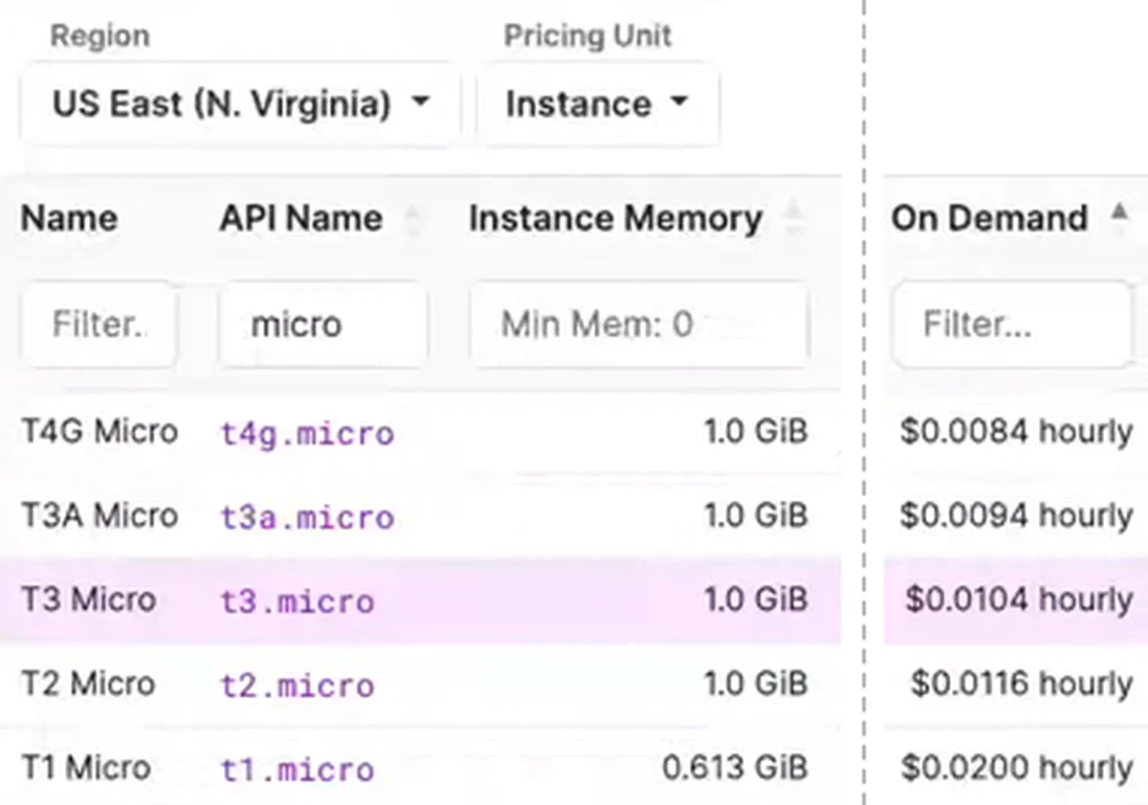
Task: Select the T4G Micro name cell
Action: coord(99,432)
